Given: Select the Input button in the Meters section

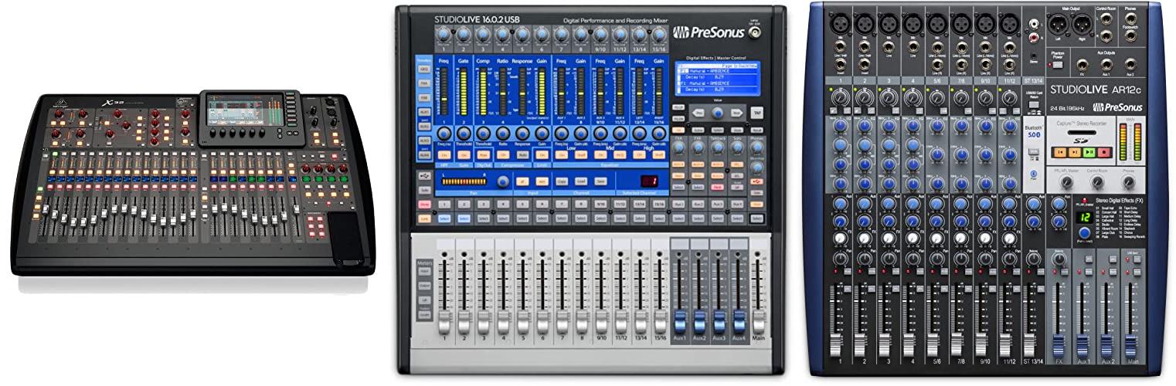Looking at the screenshot, I should [x=426, y=273].
